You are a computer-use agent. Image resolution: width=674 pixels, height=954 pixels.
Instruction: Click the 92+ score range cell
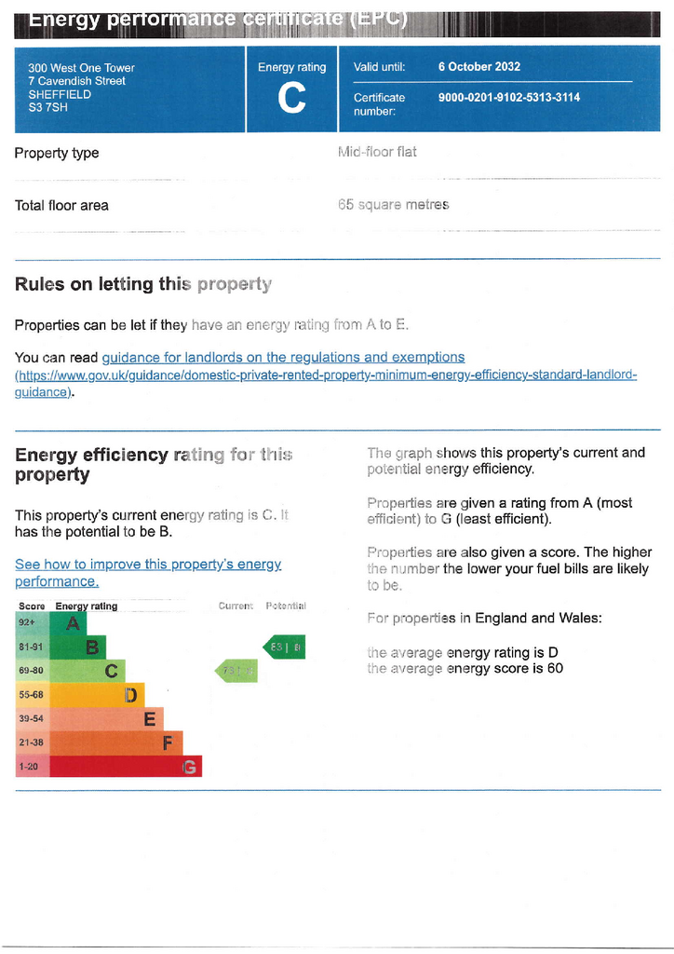point(33,623)
